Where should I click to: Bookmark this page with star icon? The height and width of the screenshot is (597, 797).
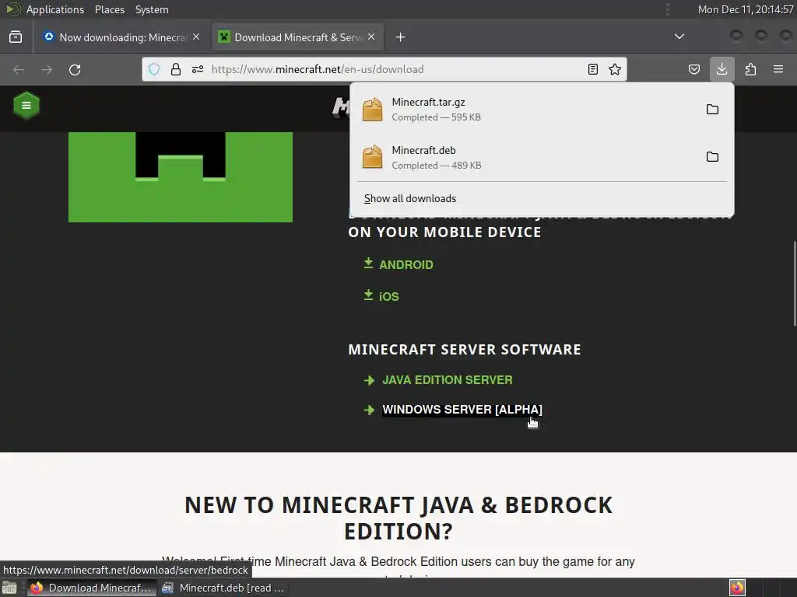615,69
